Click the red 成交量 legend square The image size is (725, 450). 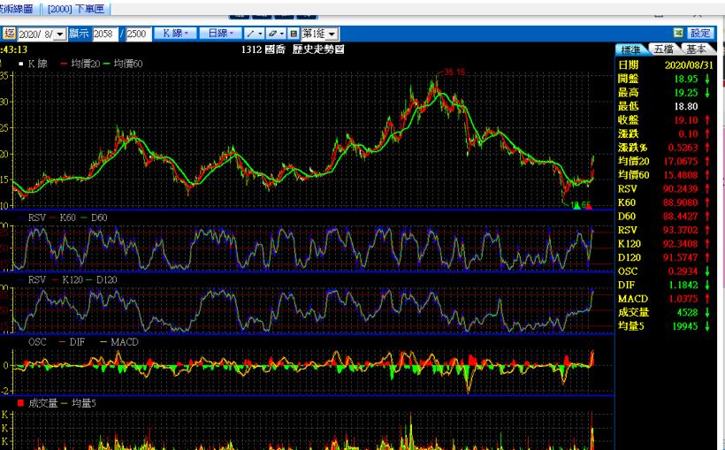pos(20,402)
